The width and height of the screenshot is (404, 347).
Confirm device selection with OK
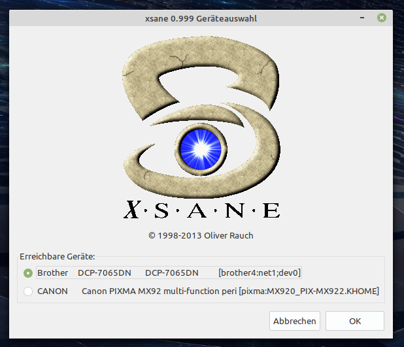point(355,321)
